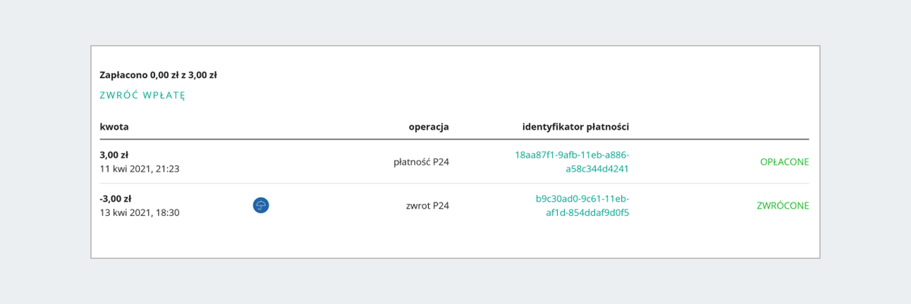Click the OPŁACONE status label

click(784, 161)
